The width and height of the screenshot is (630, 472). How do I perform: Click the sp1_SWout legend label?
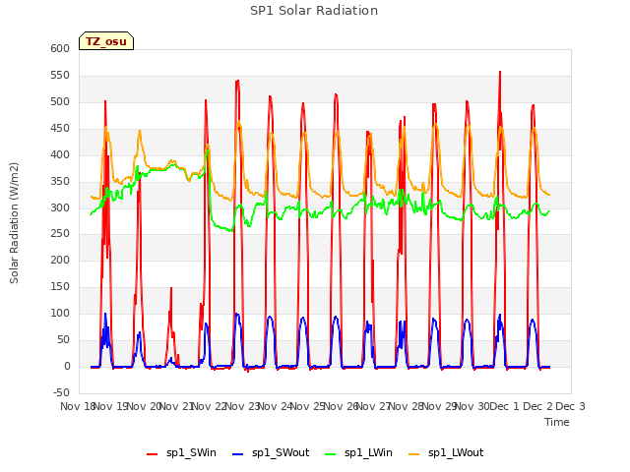281,453
